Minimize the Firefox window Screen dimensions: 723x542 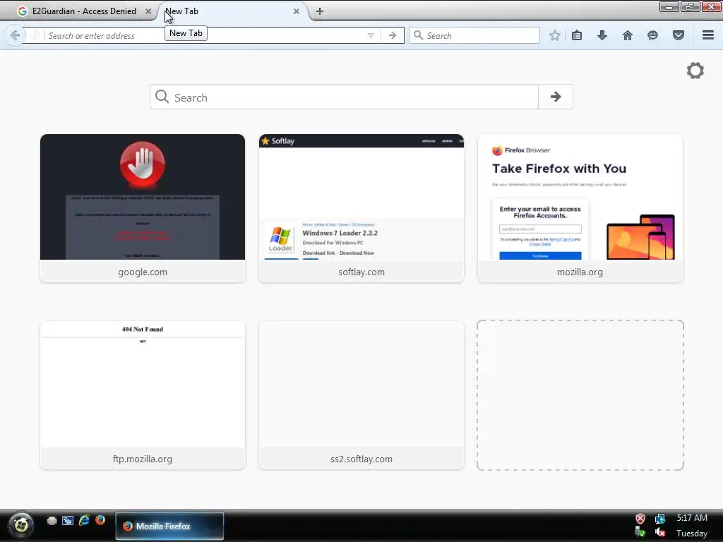(669, 6)
